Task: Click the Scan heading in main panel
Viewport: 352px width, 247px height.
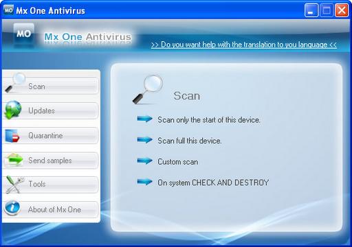Action: (x=186, y=95)
